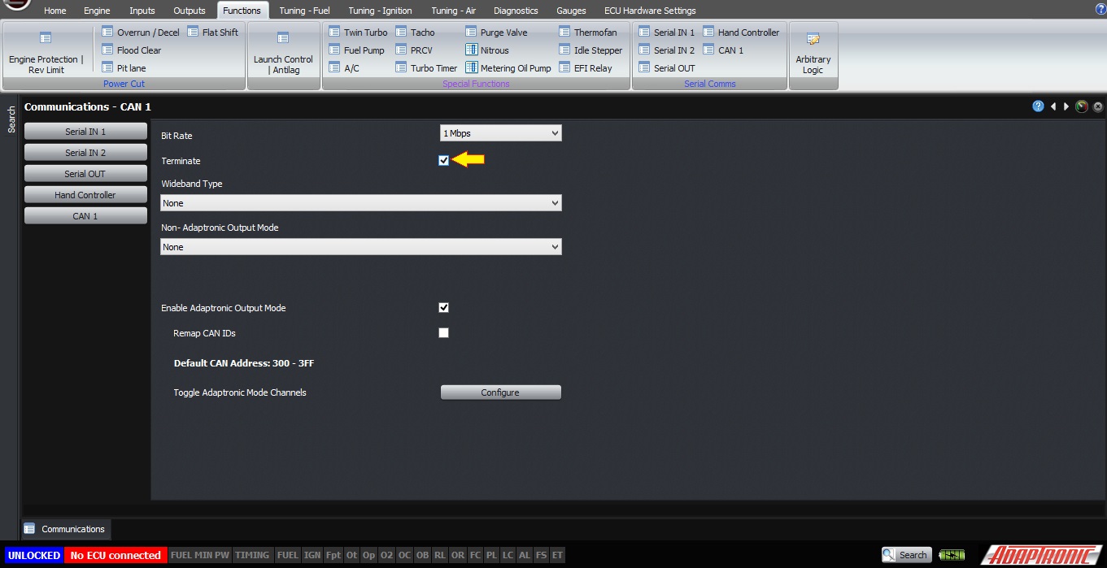This screenshot has height=568, width=1107.
Task: Open Arbitrary Logic function
Action: pos(813,54)
